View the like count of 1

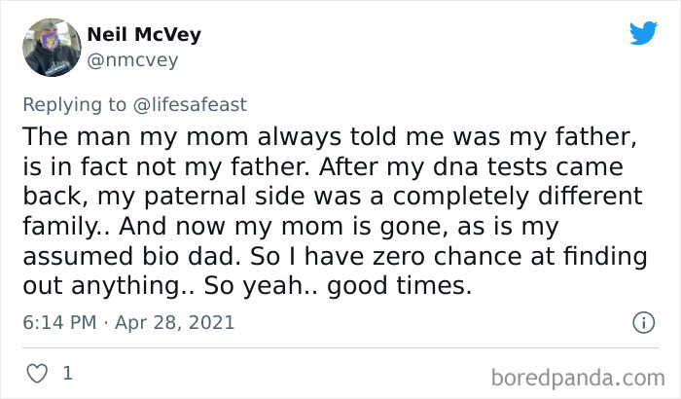[67, 373]
